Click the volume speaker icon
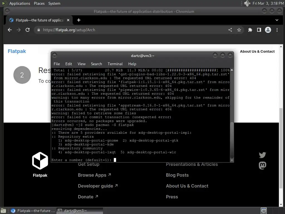Image resolution: width=285 pixels, height=214 pixels. 247,3
